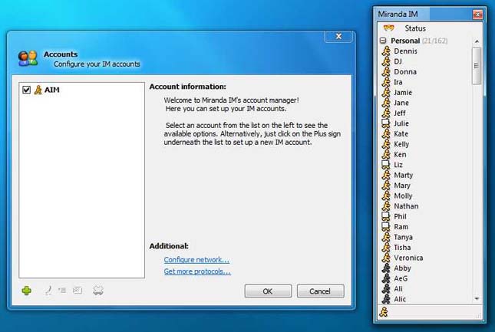Click Donna's AIM icon
The width and height of the screenshot is (495, 332).
tap(386, 71)
